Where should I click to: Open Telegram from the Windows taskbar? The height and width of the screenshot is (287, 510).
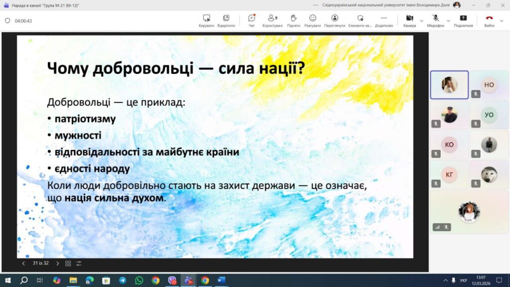123,281
